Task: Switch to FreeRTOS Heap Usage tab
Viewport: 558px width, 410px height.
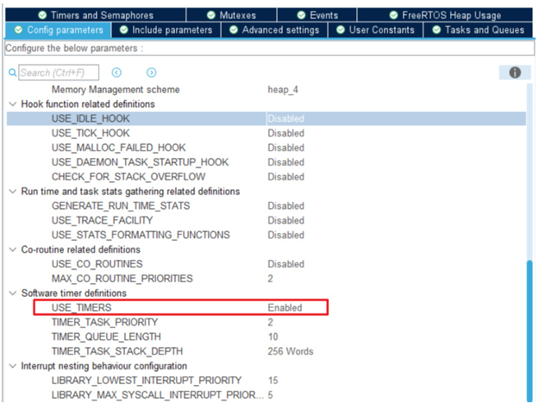Action: click(x=445, y=15)
